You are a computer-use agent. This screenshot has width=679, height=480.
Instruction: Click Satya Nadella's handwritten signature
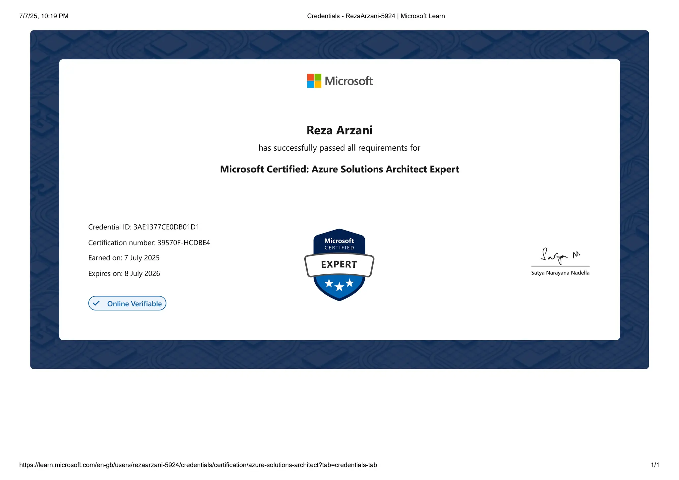pyautogui.click(x=560, y=256)
